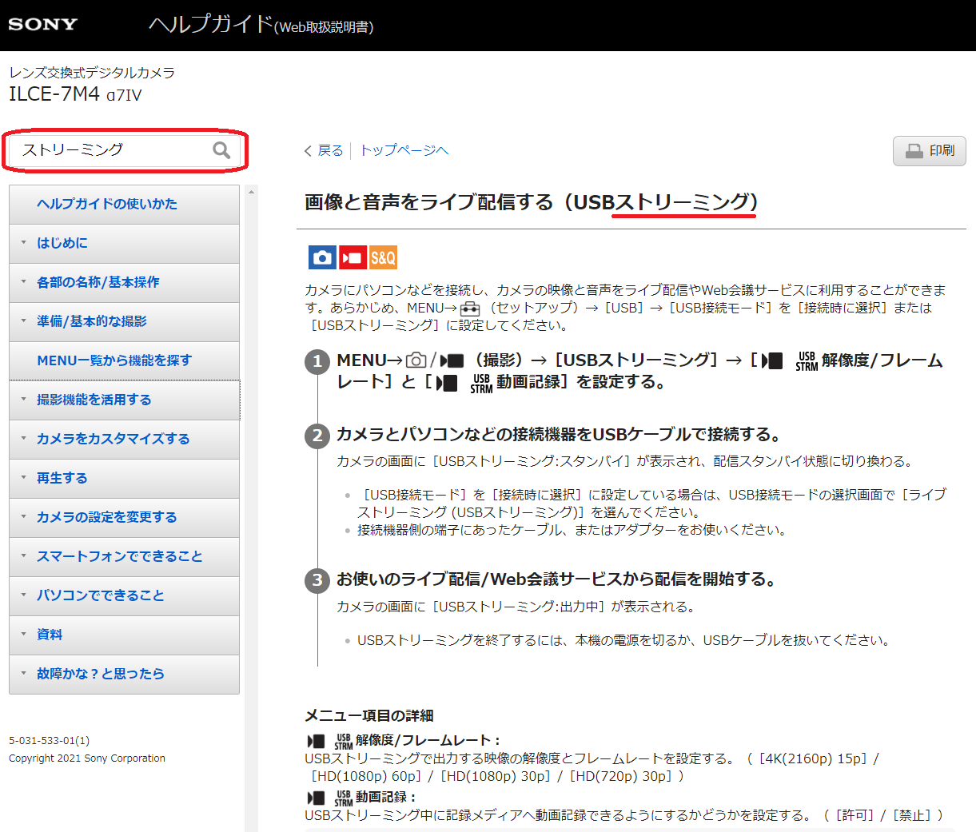Expand the 各部の名称/基本操作 section arrow

pyautogui.click(x=23, y=281)
